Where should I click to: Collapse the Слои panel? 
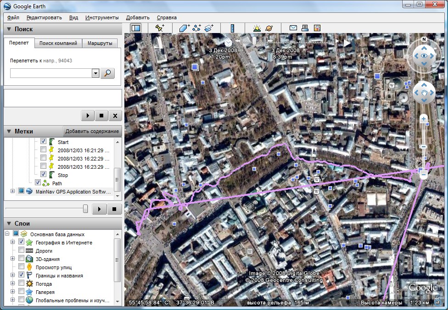[9, 223]
